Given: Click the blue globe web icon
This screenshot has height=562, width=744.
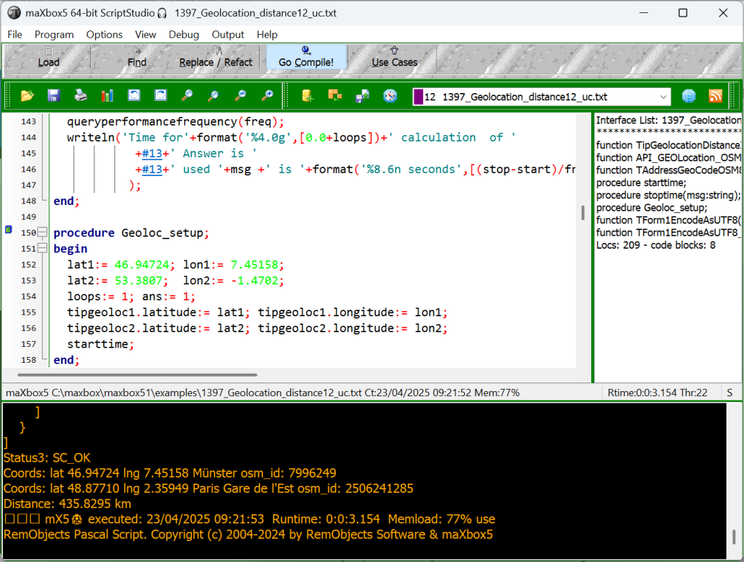Looking at the screenshot, I should pos(689,96).
